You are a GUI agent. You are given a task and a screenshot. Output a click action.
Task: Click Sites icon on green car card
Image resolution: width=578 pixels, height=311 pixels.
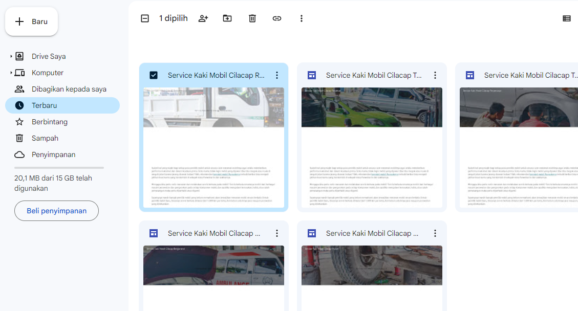(312, 75)
